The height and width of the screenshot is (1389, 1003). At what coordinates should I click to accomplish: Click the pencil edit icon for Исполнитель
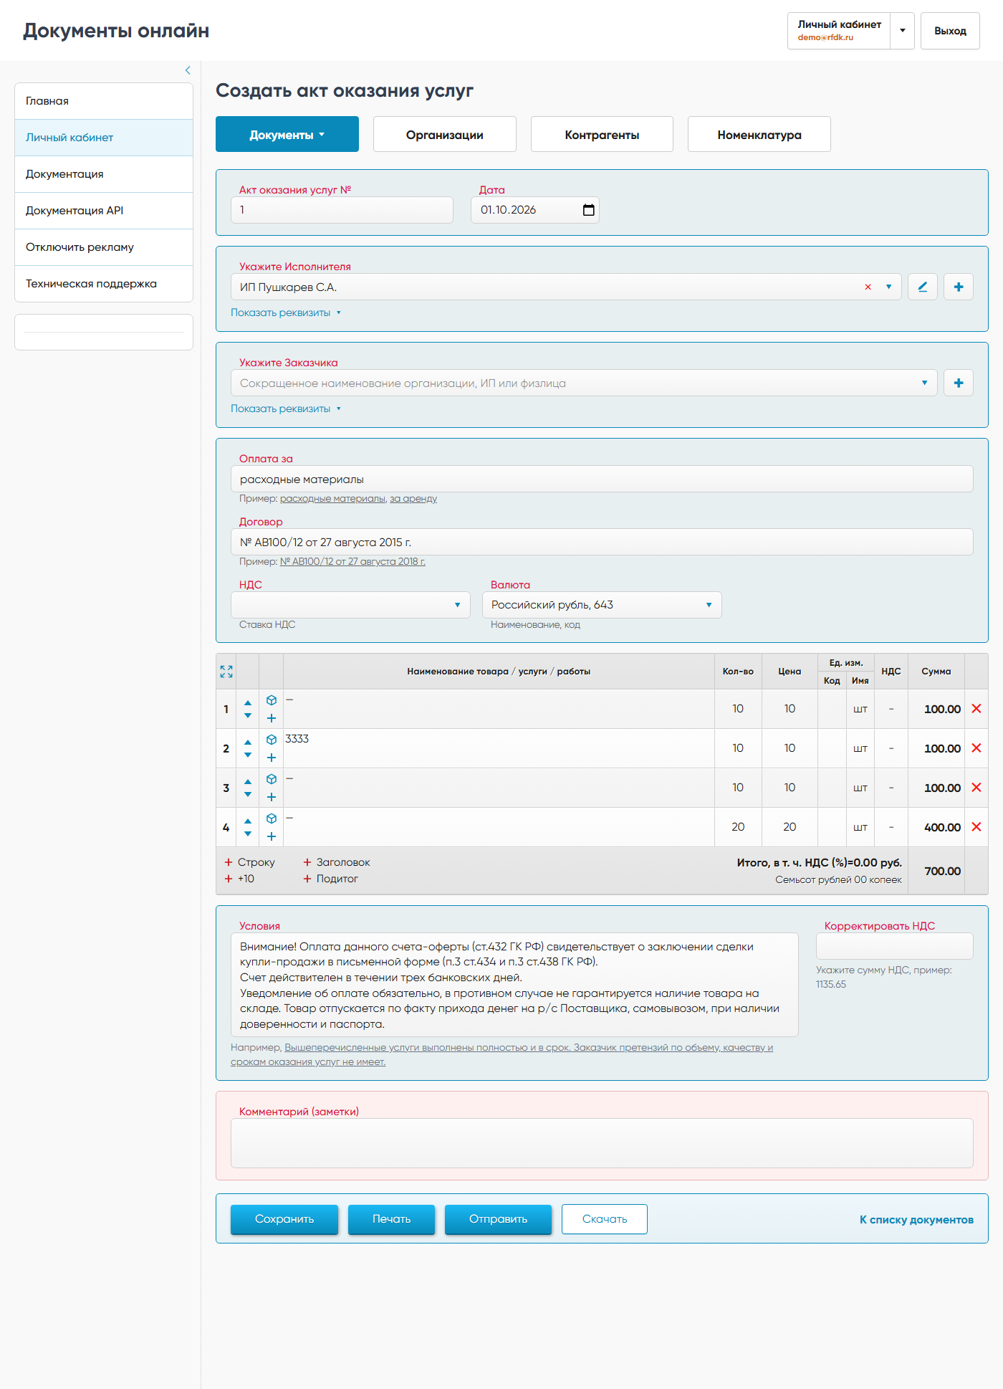923,287
